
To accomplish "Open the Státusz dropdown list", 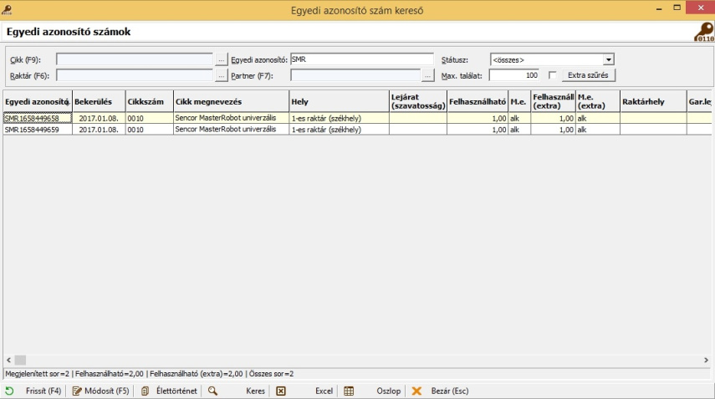I will click(609, 60).
